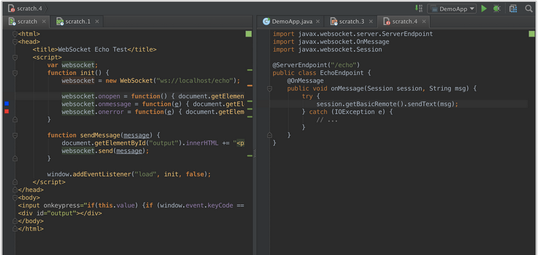Click the 'import javax.websocket.OnMessage' line
The image size is (538, 255).
[331, 42]
